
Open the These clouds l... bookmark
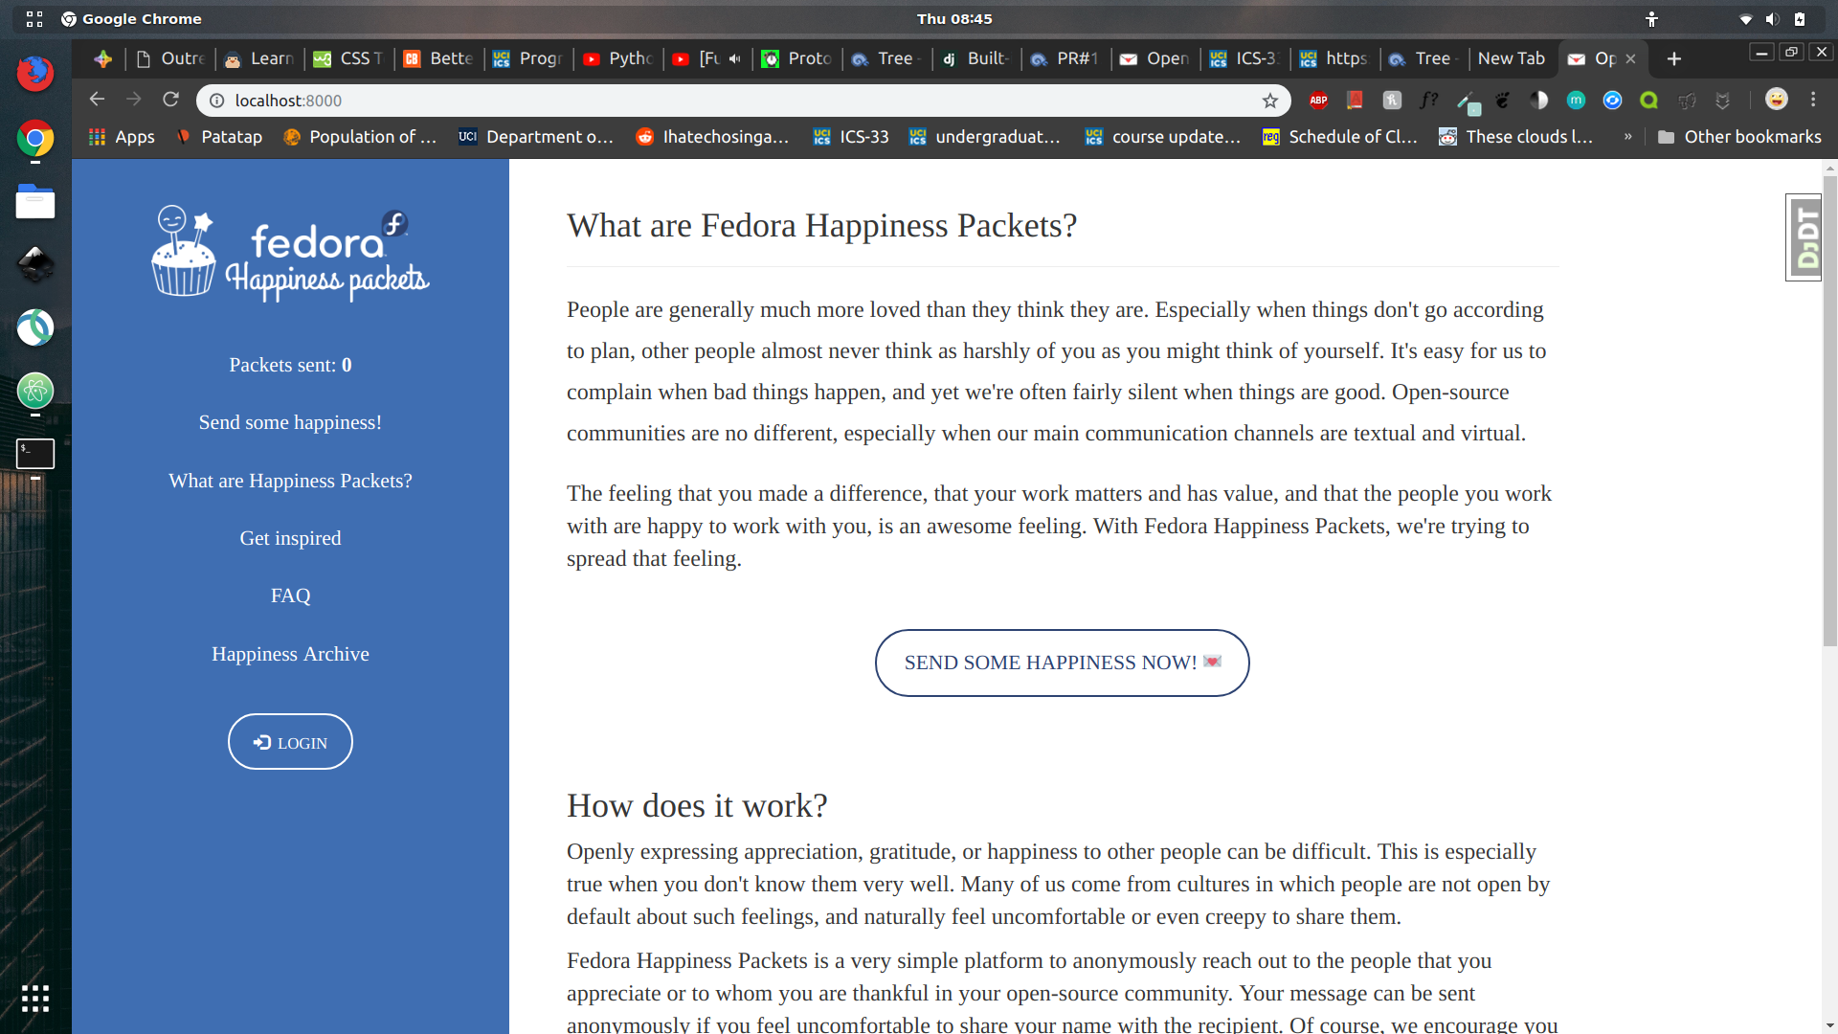coord(1516,137)
